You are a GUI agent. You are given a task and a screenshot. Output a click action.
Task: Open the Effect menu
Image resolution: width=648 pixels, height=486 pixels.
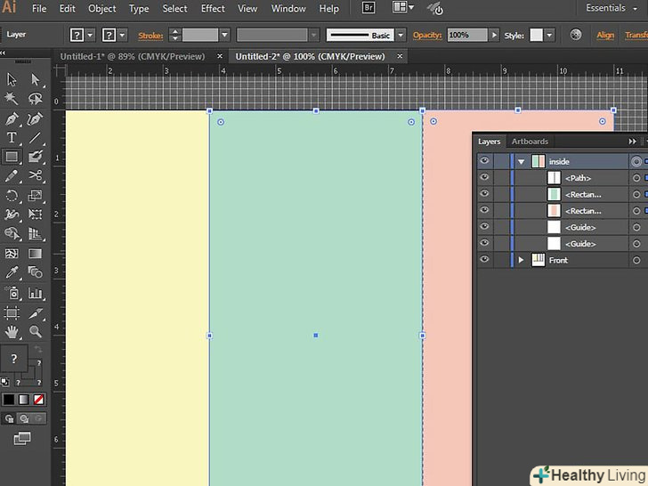pyautogui.click(x=213, y=9)
